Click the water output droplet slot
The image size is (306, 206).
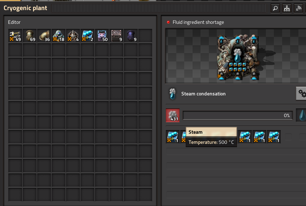(301, 115)
